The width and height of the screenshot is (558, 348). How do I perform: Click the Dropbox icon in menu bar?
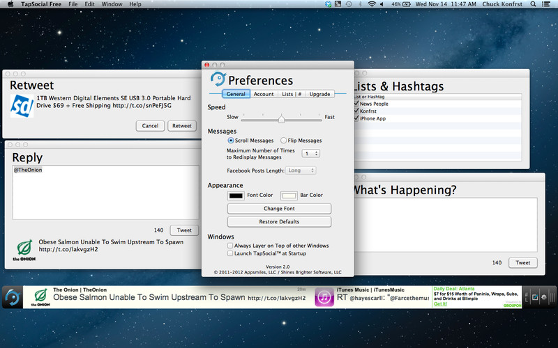[328, 4]
